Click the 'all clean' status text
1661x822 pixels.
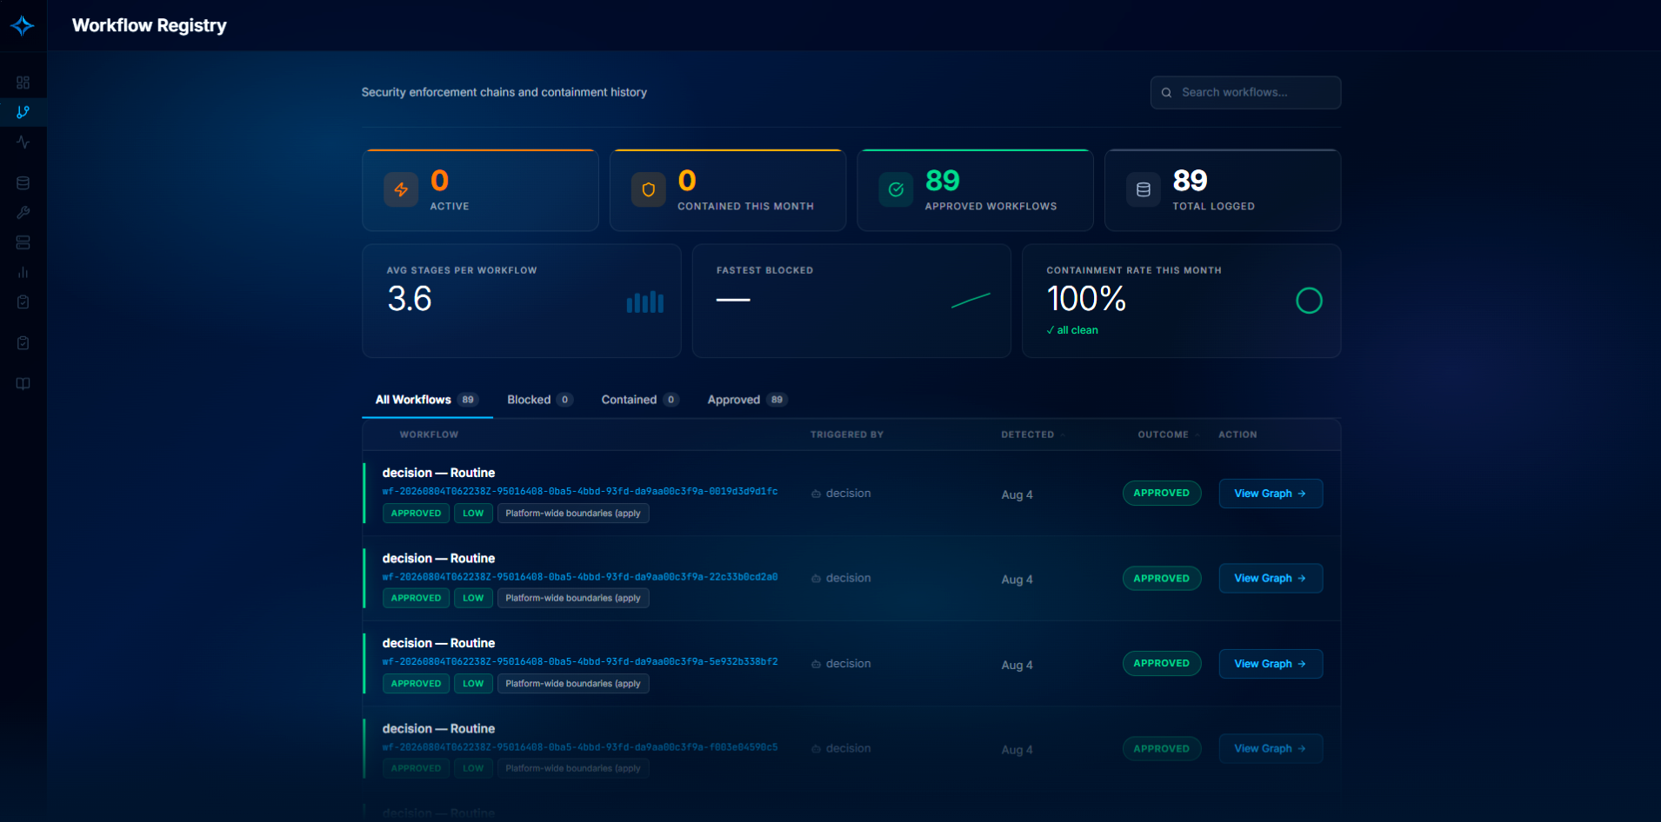pyautogui.click(x=1072, y=330)
